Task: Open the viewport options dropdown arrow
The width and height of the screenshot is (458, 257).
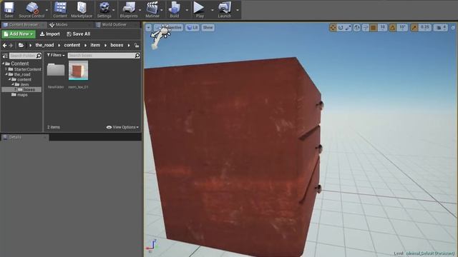Action: pos(148,28)
